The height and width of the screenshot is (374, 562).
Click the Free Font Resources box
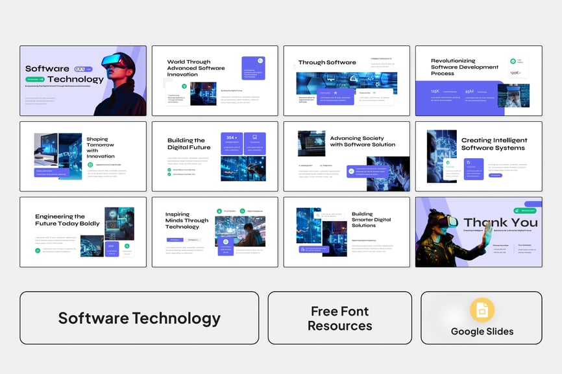[x=339, y=318]
